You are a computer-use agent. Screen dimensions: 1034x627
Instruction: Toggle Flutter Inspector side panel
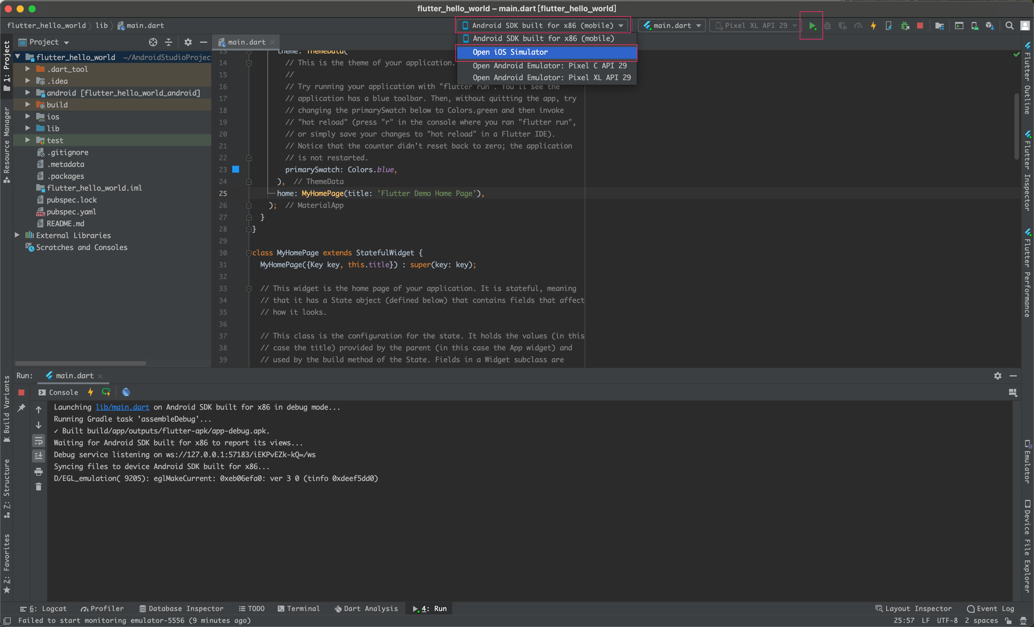point(1027,171)
